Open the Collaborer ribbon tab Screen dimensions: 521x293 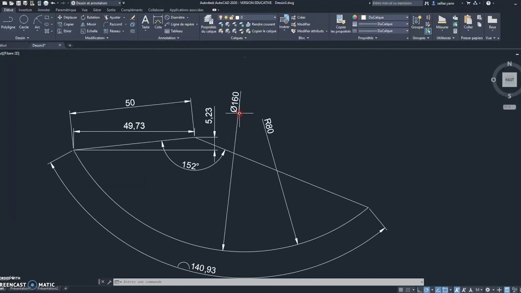pos(156,10)
